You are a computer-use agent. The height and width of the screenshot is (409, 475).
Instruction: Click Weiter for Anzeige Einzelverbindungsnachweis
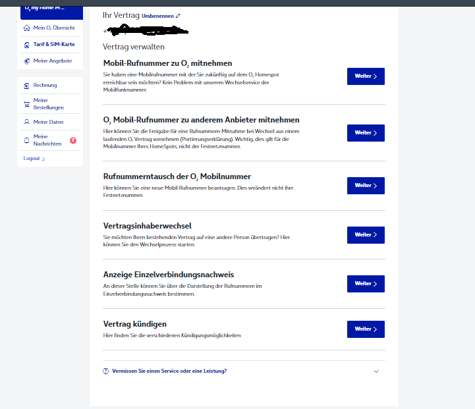click(x=366, y=284)
